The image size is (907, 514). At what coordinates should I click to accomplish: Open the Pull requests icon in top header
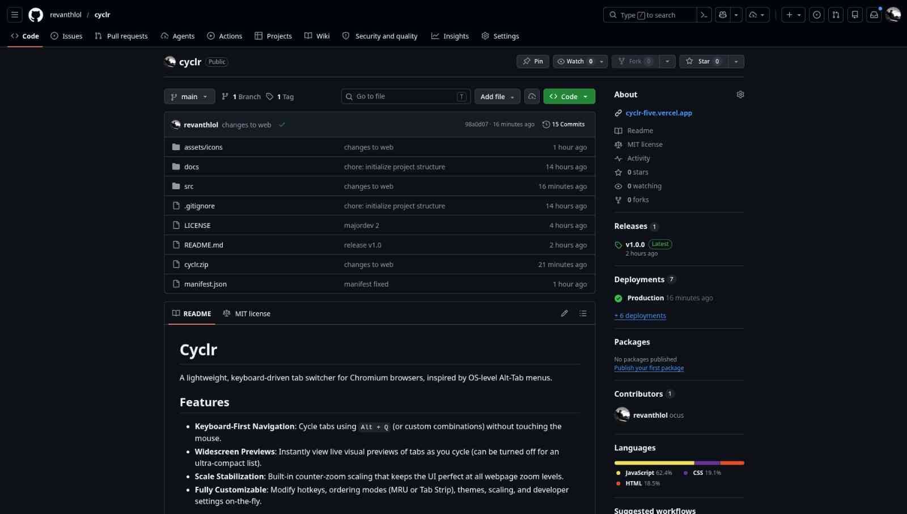[836, 15]
